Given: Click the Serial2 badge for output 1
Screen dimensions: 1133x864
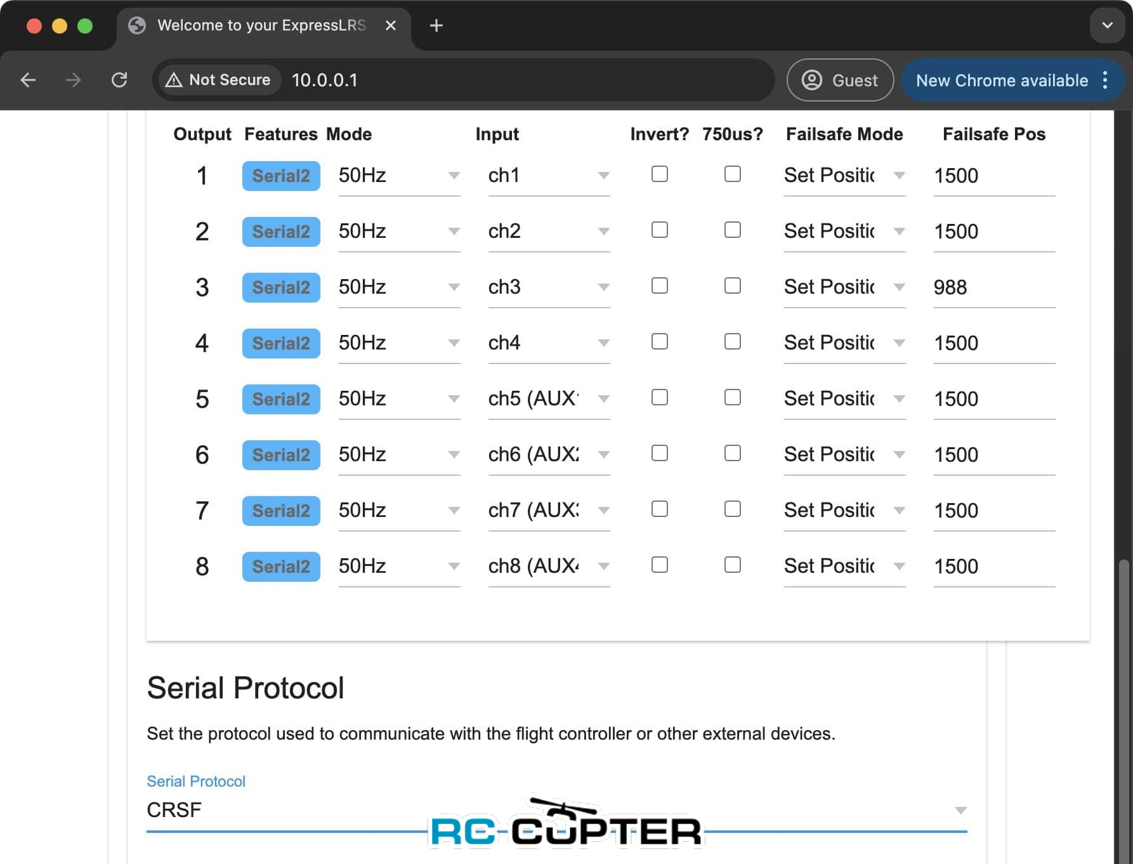Looking at the screenshot, I should (281, 176).
